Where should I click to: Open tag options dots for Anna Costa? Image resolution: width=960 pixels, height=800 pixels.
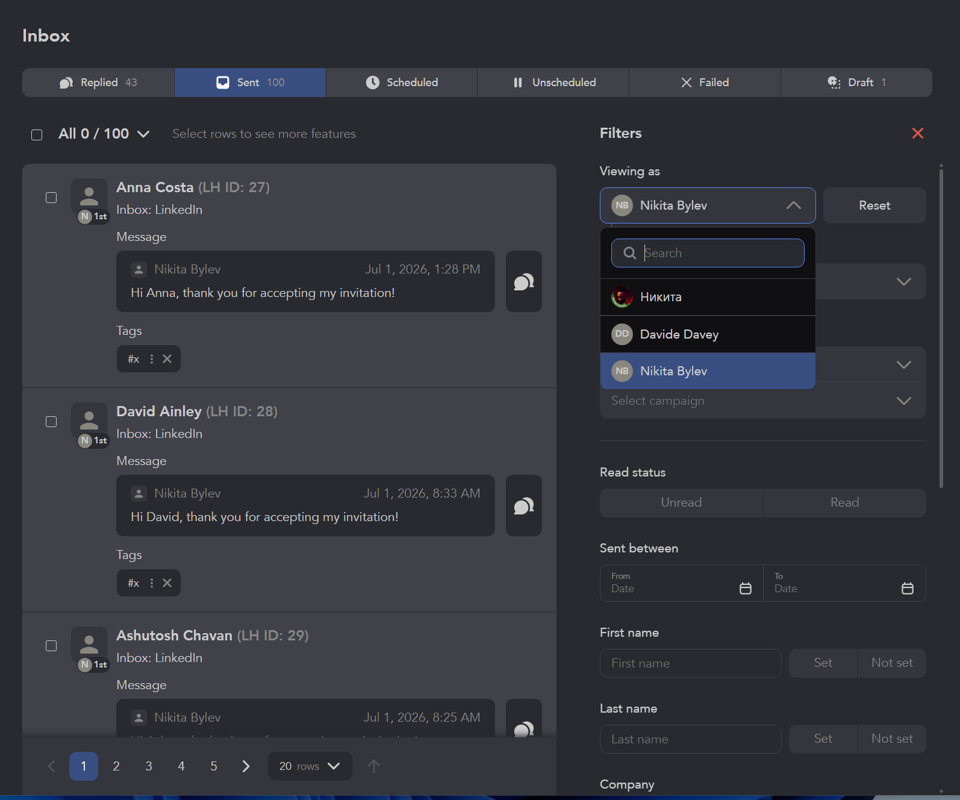tap(152, 359)
